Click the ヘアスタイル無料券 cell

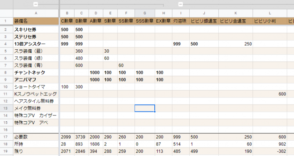(x=36, y=101)
